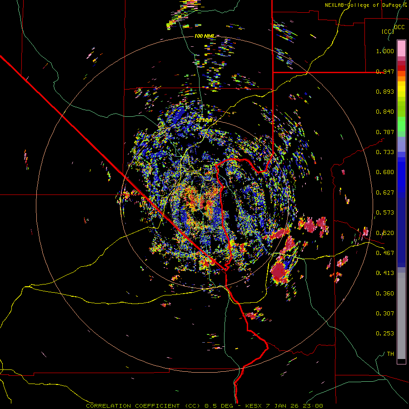
Task: Click the Correlation Coefficient KESX caption text
Action: [x=204, y=406]
